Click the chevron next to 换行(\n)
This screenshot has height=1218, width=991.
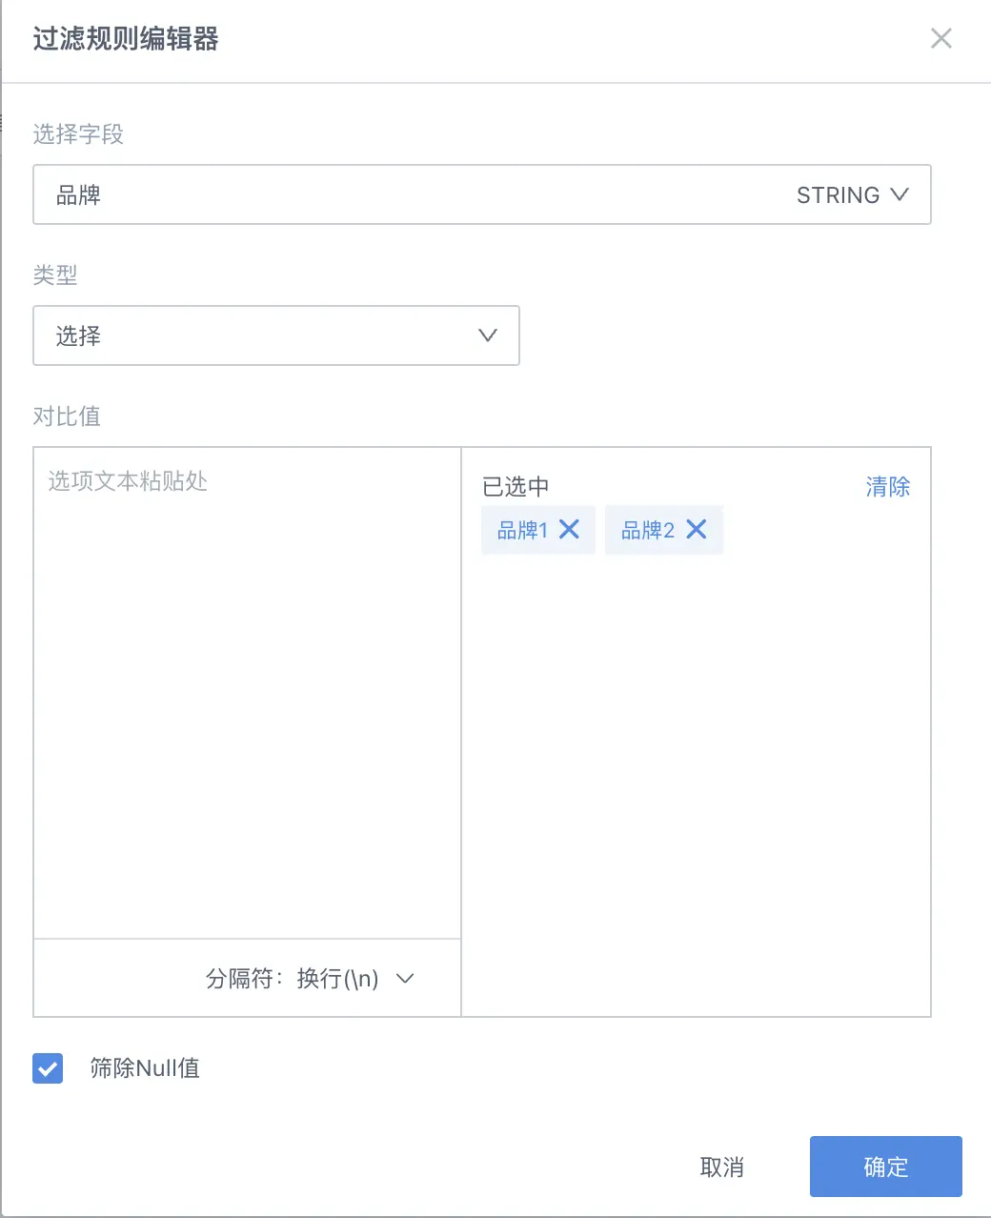[405, 979]
